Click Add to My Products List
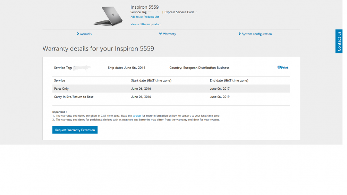The image size is (347, 195). click(144, 17)
